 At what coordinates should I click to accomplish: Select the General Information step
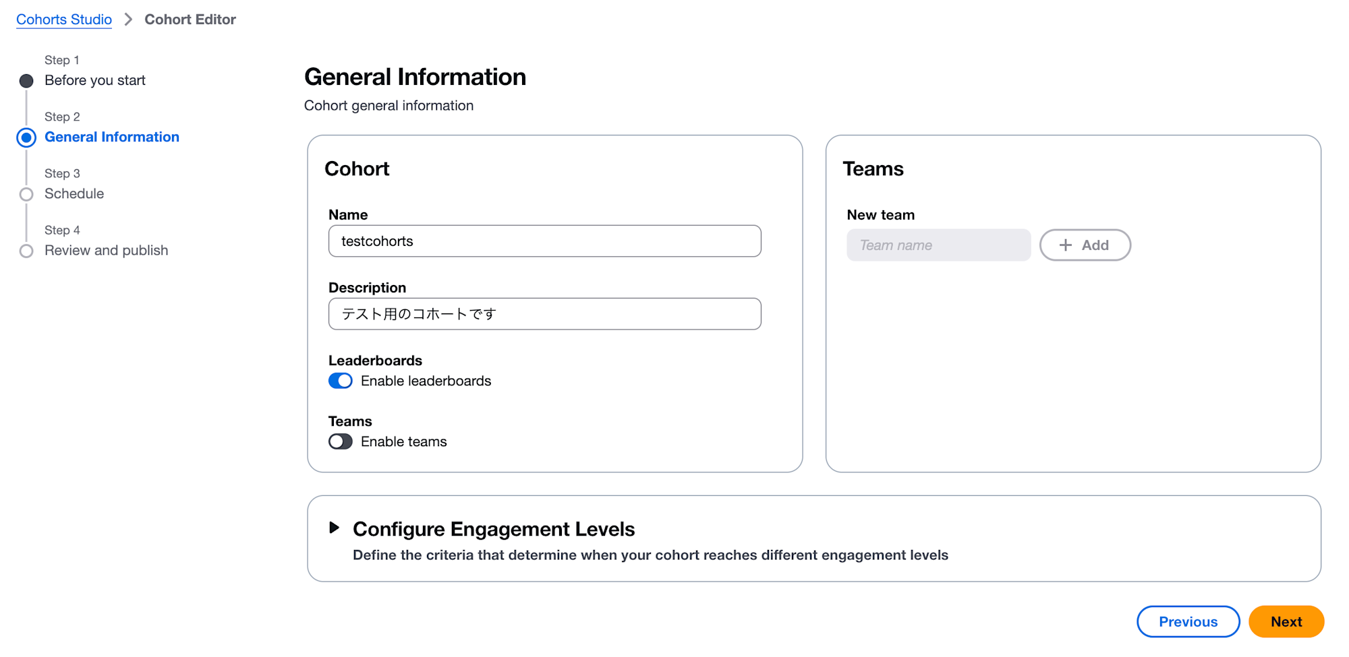point(112,137)
